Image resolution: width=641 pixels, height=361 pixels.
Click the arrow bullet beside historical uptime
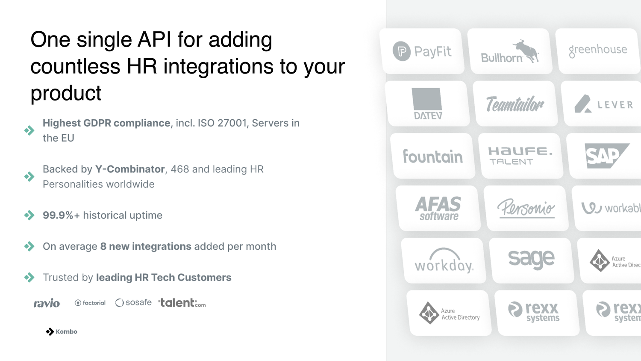tap(29, 215)
